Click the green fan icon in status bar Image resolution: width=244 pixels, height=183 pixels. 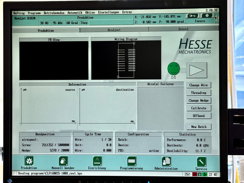coord(205,174)
